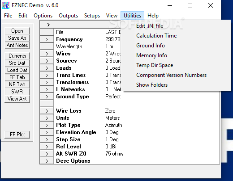Click the View Ant button
The image size is (233, 181).
coord(17,99)
